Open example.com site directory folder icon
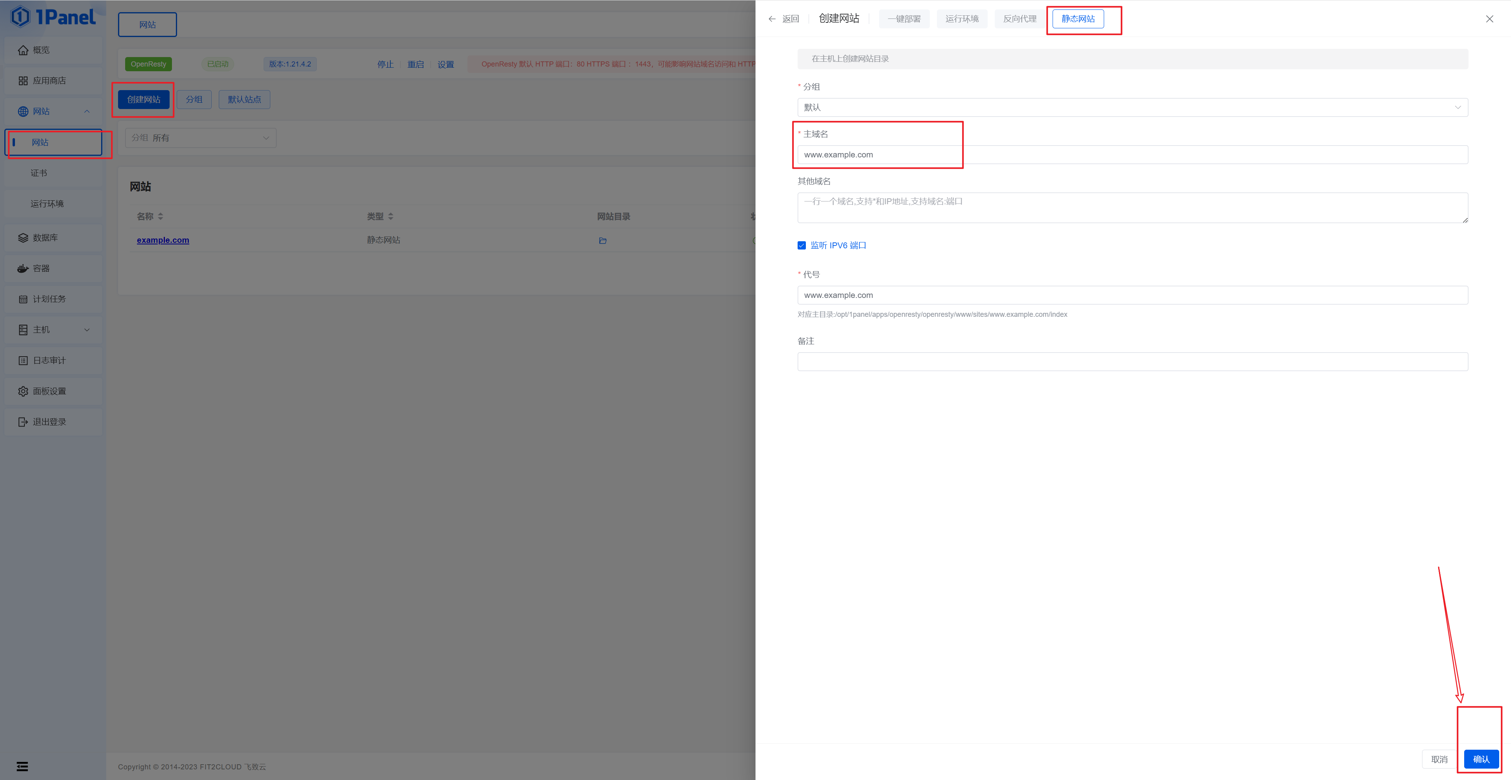Screen dimensions: 1511x780 point(602,240)
